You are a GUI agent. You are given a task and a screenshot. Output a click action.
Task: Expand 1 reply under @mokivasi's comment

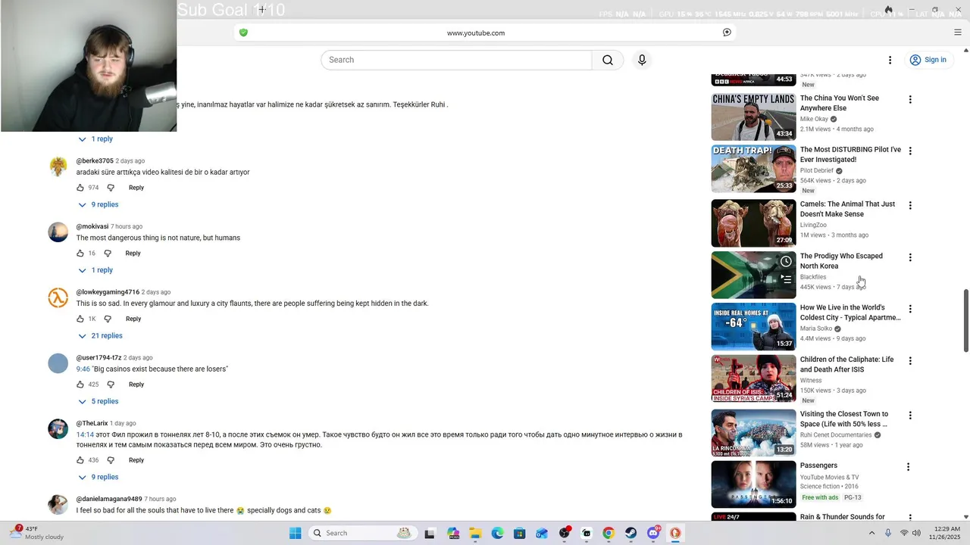95,270
